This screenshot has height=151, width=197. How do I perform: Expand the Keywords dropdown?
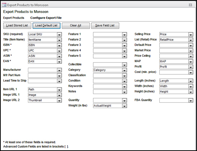click(124, 86)
